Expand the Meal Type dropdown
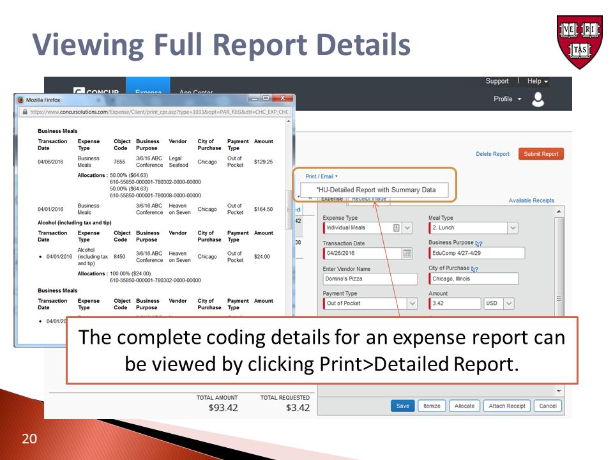The width and height of the screenshot is (613, 460). (x=513, y=227)
